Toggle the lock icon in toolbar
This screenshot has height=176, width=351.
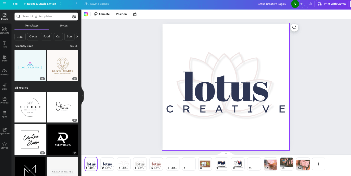pos(135,14)
